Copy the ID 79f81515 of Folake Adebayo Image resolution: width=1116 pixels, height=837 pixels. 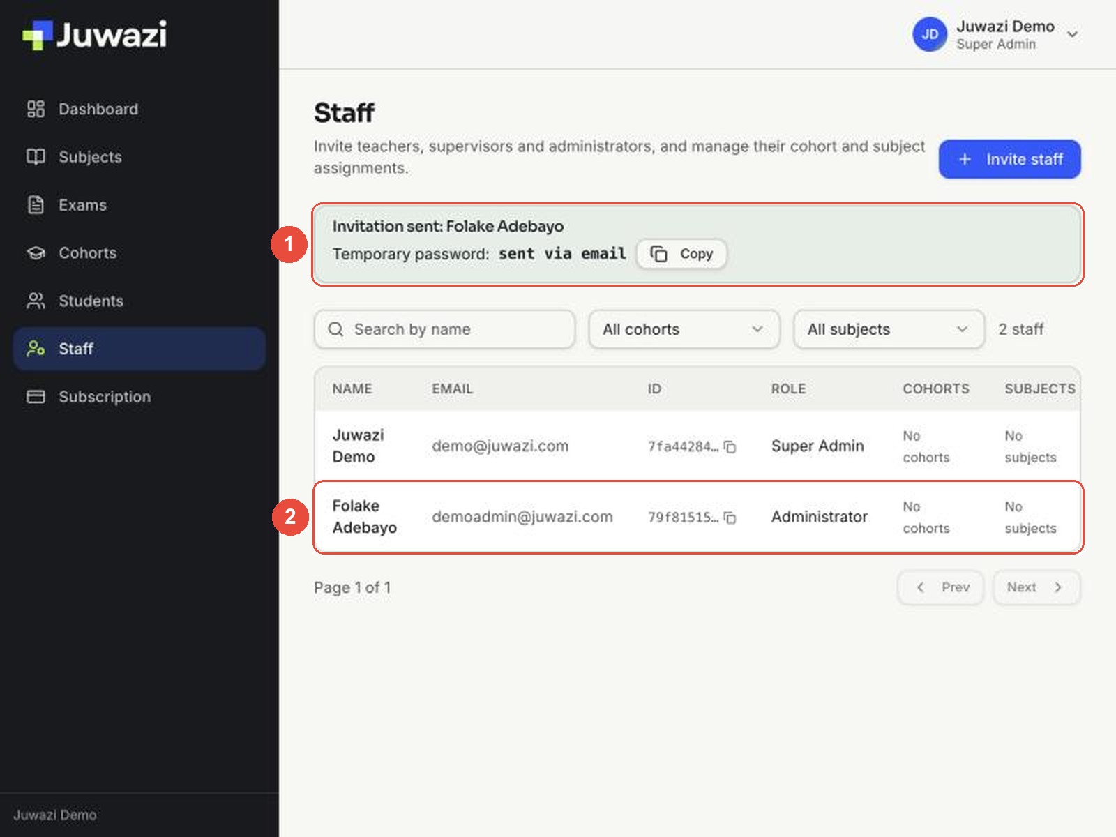pyautogui.click(x=730, y=518)
